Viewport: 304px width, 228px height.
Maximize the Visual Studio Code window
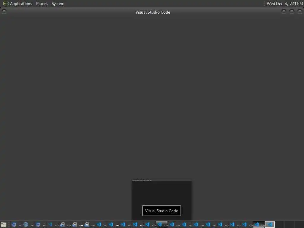tap(292, 12)
